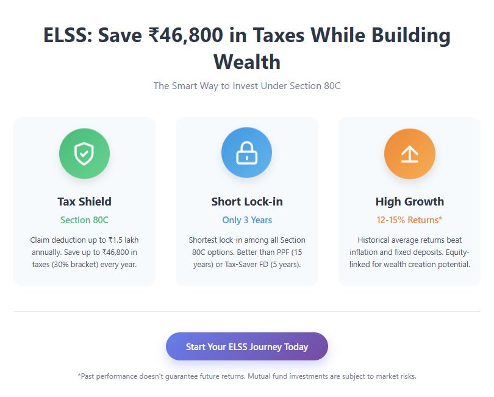Click the past performance disclaimer footnote
This screenshot has height=397, width=494.
click(246, 376)
